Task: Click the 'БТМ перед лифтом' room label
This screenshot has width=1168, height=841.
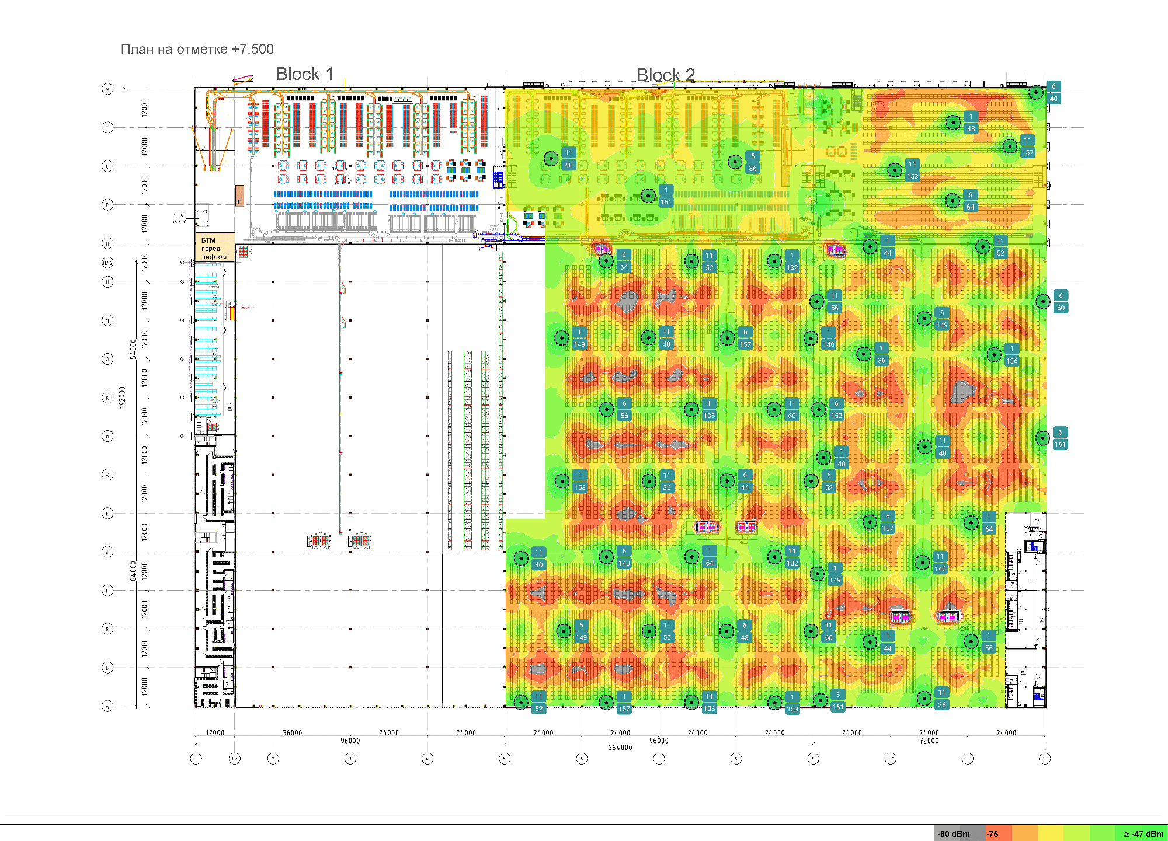Action: [x=214, y=248]
